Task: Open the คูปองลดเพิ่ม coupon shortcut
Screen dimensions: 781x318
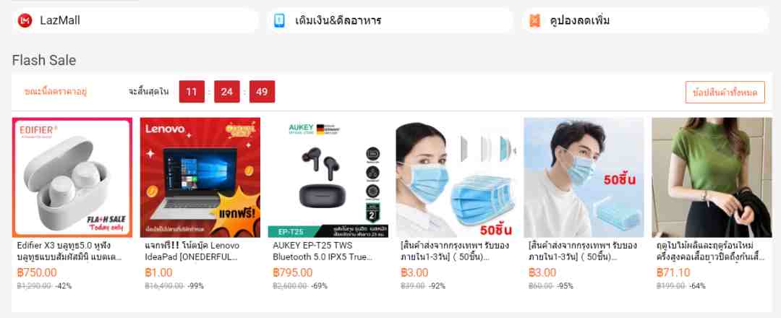Action: pyautogui.click(x=646, y=20)
